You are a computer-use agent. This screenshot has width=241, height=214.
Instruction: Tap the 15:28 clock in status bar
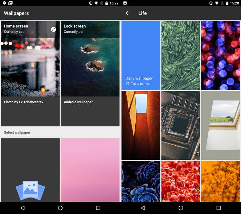tap(234, 3)
